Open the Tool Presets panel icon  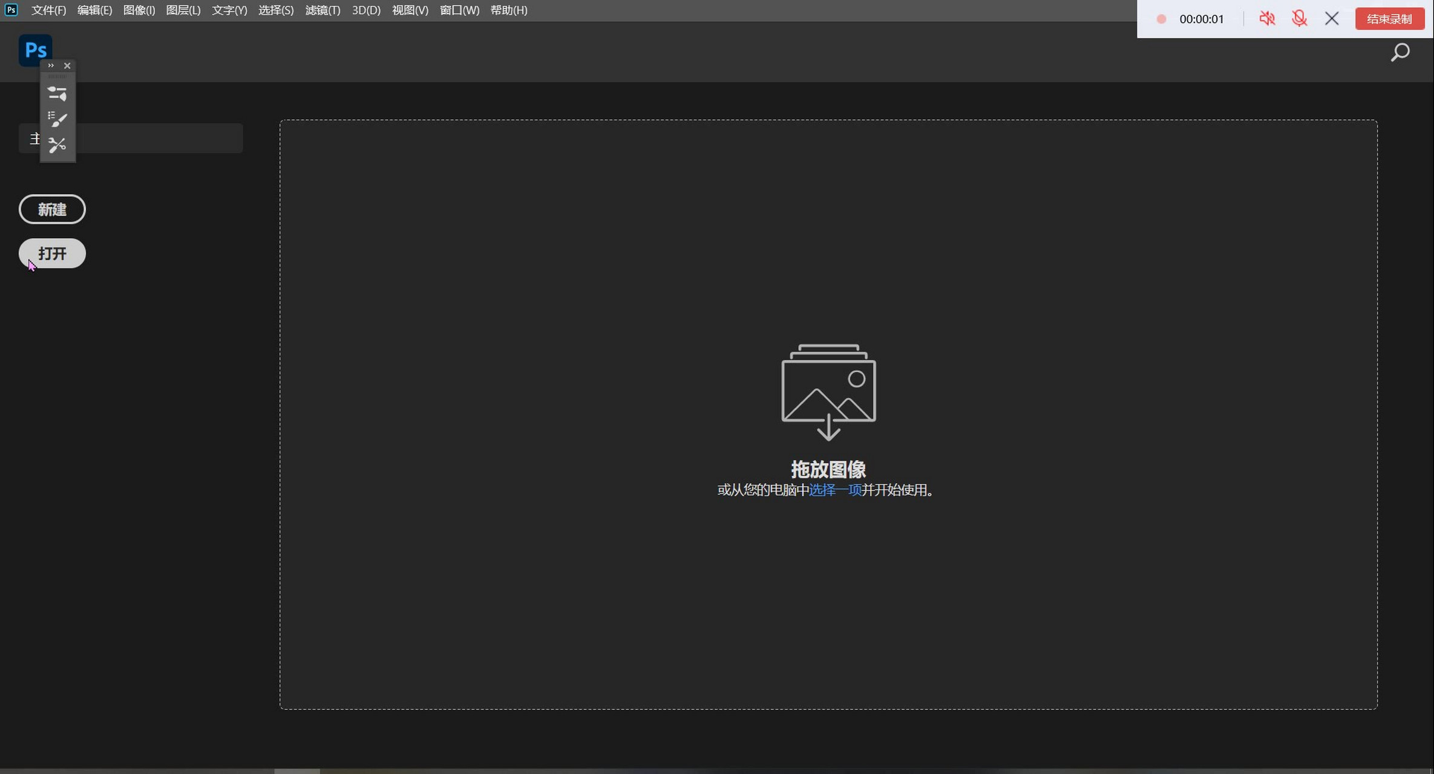click(57, 145)
